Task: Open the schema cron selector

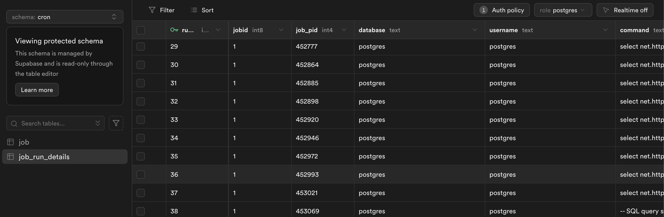Action: click(65, 17)
